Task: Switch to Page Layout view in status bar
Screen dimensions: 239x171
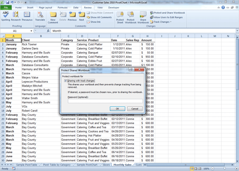Action: pyautogui.click(x=196, y=169)
